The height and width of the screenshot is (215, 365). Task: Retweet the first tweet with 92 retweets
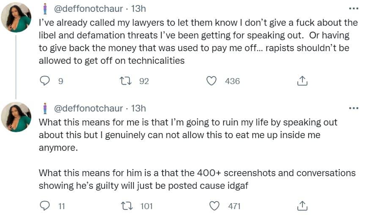(x=126, y=81)
